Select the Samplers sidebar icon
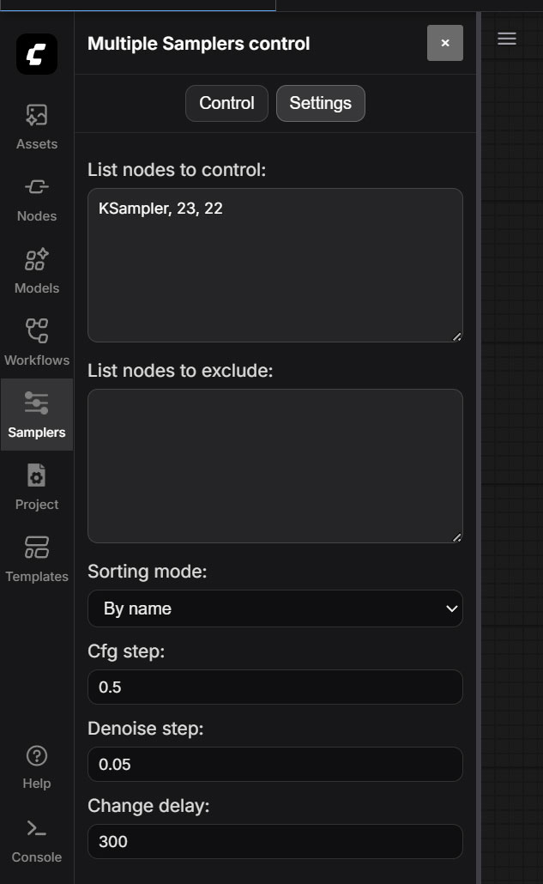 (37, 415)
